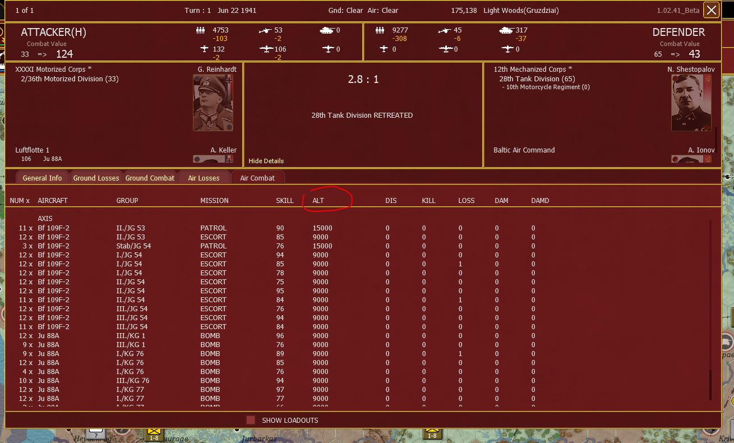Click Luftflotte 1 text
This screenshot has height=443, width=734.
[x=33, y=150]
